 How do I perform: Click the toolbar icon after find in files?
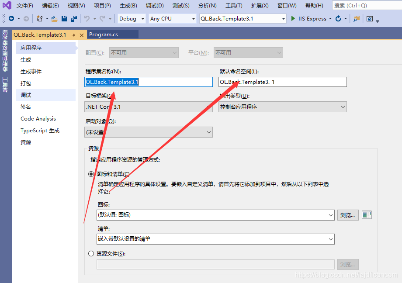coord(370,19)
